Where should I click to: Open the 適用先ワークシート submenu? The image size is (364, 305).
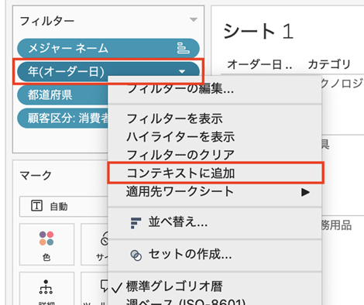point(215,192)
